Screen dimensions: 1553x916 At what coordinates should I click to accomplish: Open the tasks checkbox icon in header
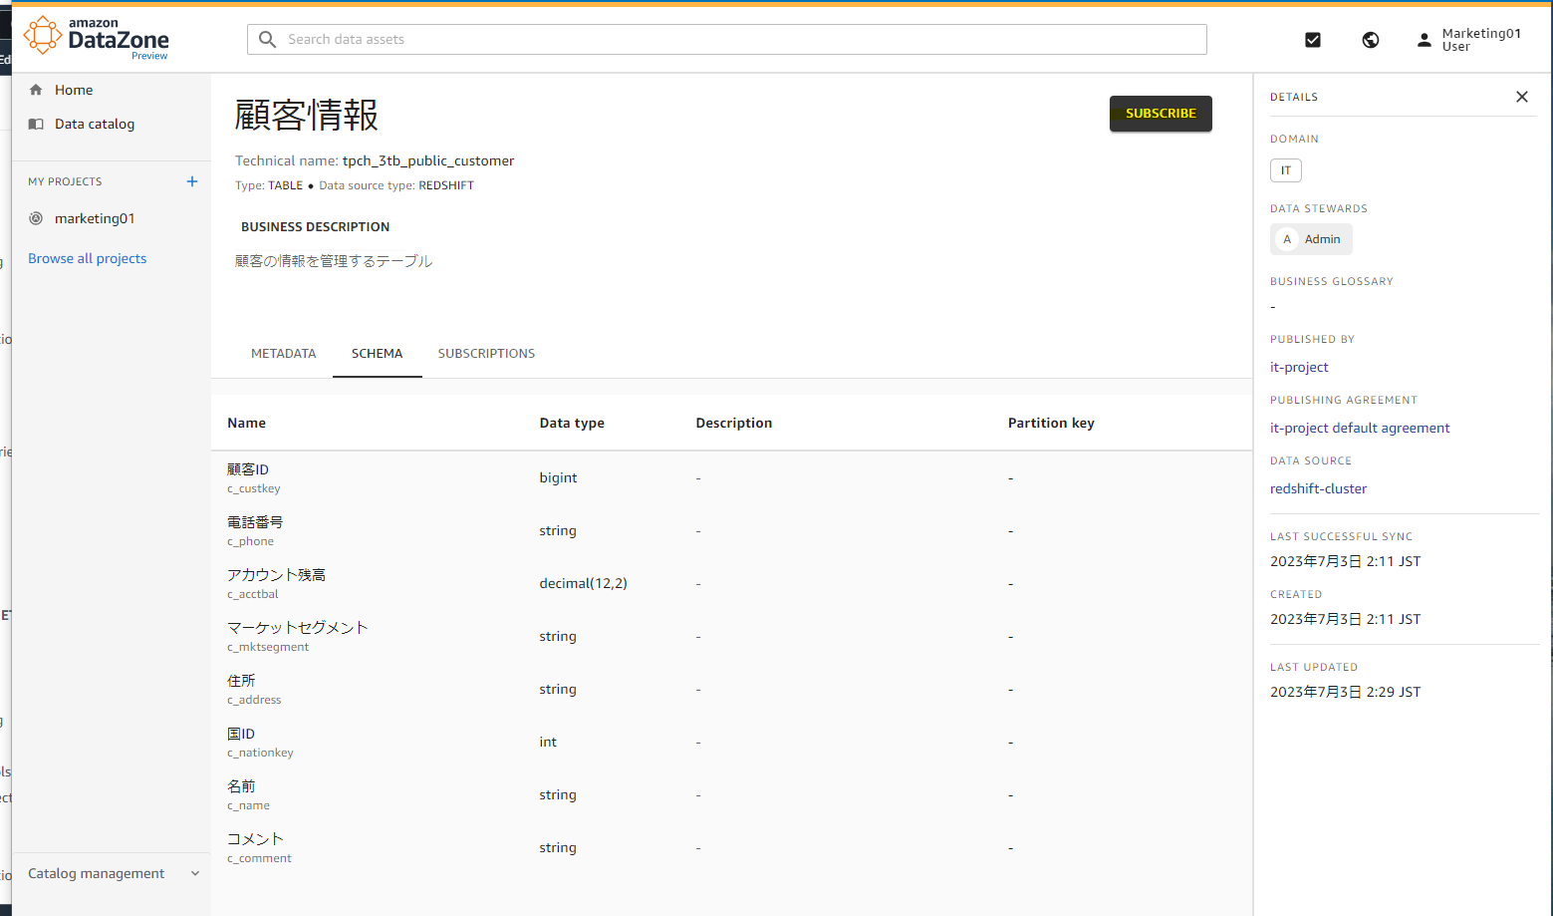pos(1313,40)
